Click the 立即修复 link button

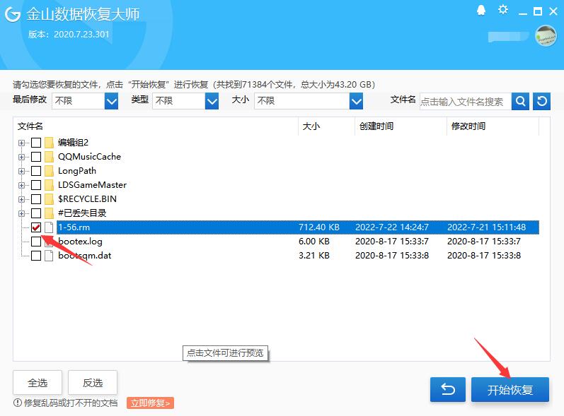tap(150, 403)
